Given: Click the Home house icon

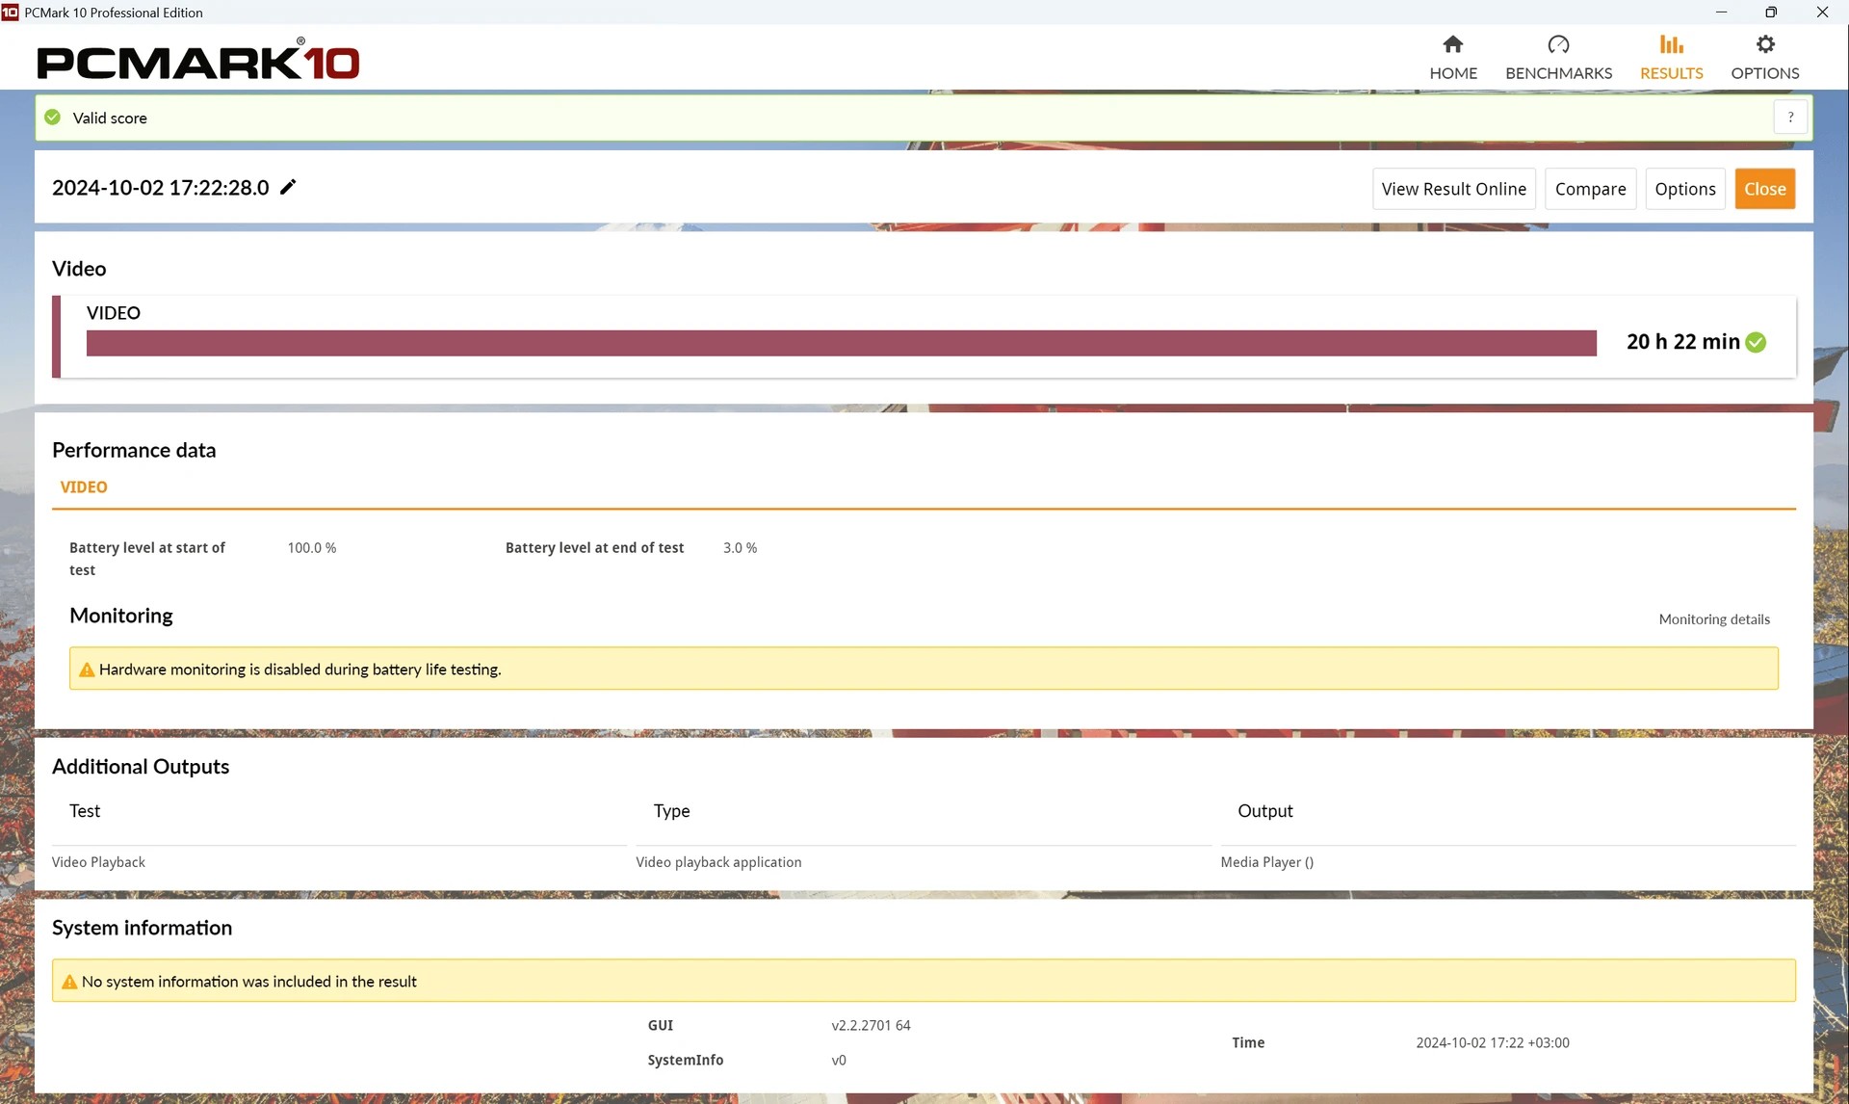Looking at the screenshot, I should coord(1452,44).
